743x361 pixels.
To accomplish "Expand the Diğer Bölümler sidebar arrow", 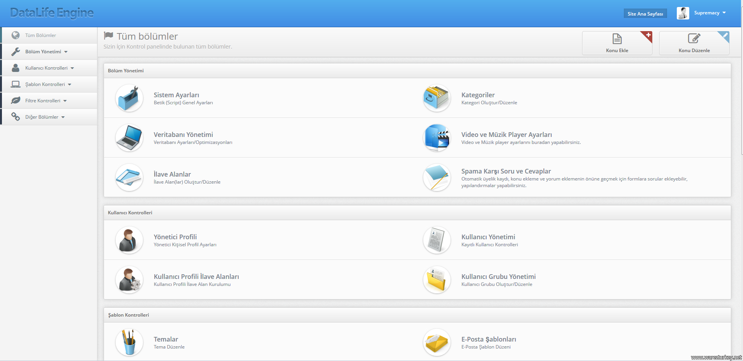I will (63, 117).
